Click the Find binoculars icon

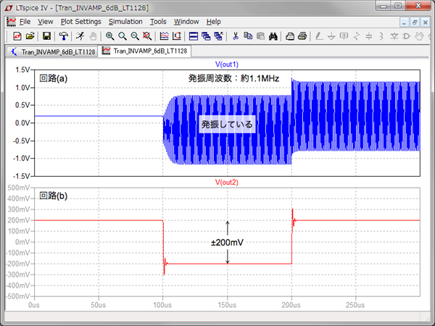[x=274, y=35]
